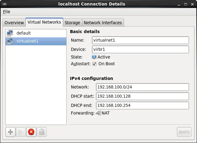The image size is (197, 143).
Task: Switch to the Overview tab
Action: pos(14,23)
